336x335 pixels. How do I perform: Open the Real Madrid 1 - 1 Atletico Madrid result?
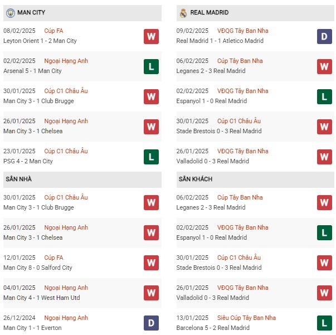pyautogui.click(x=220, y=41)
